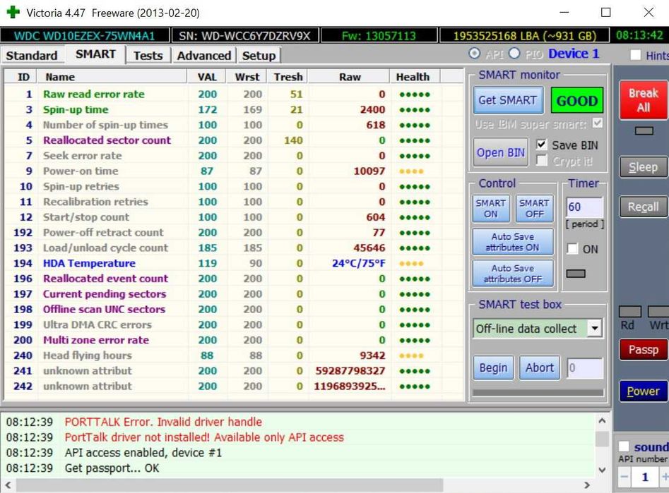Click the VAL column header
The width and height of the screenshot is (669, 493).
pos(207,77)
